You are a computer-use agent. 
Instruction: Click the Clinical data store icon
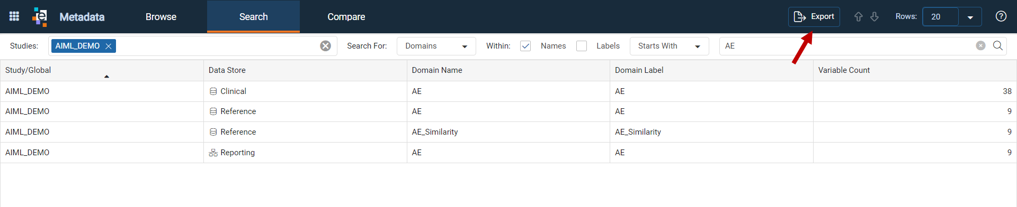[213, 91]
